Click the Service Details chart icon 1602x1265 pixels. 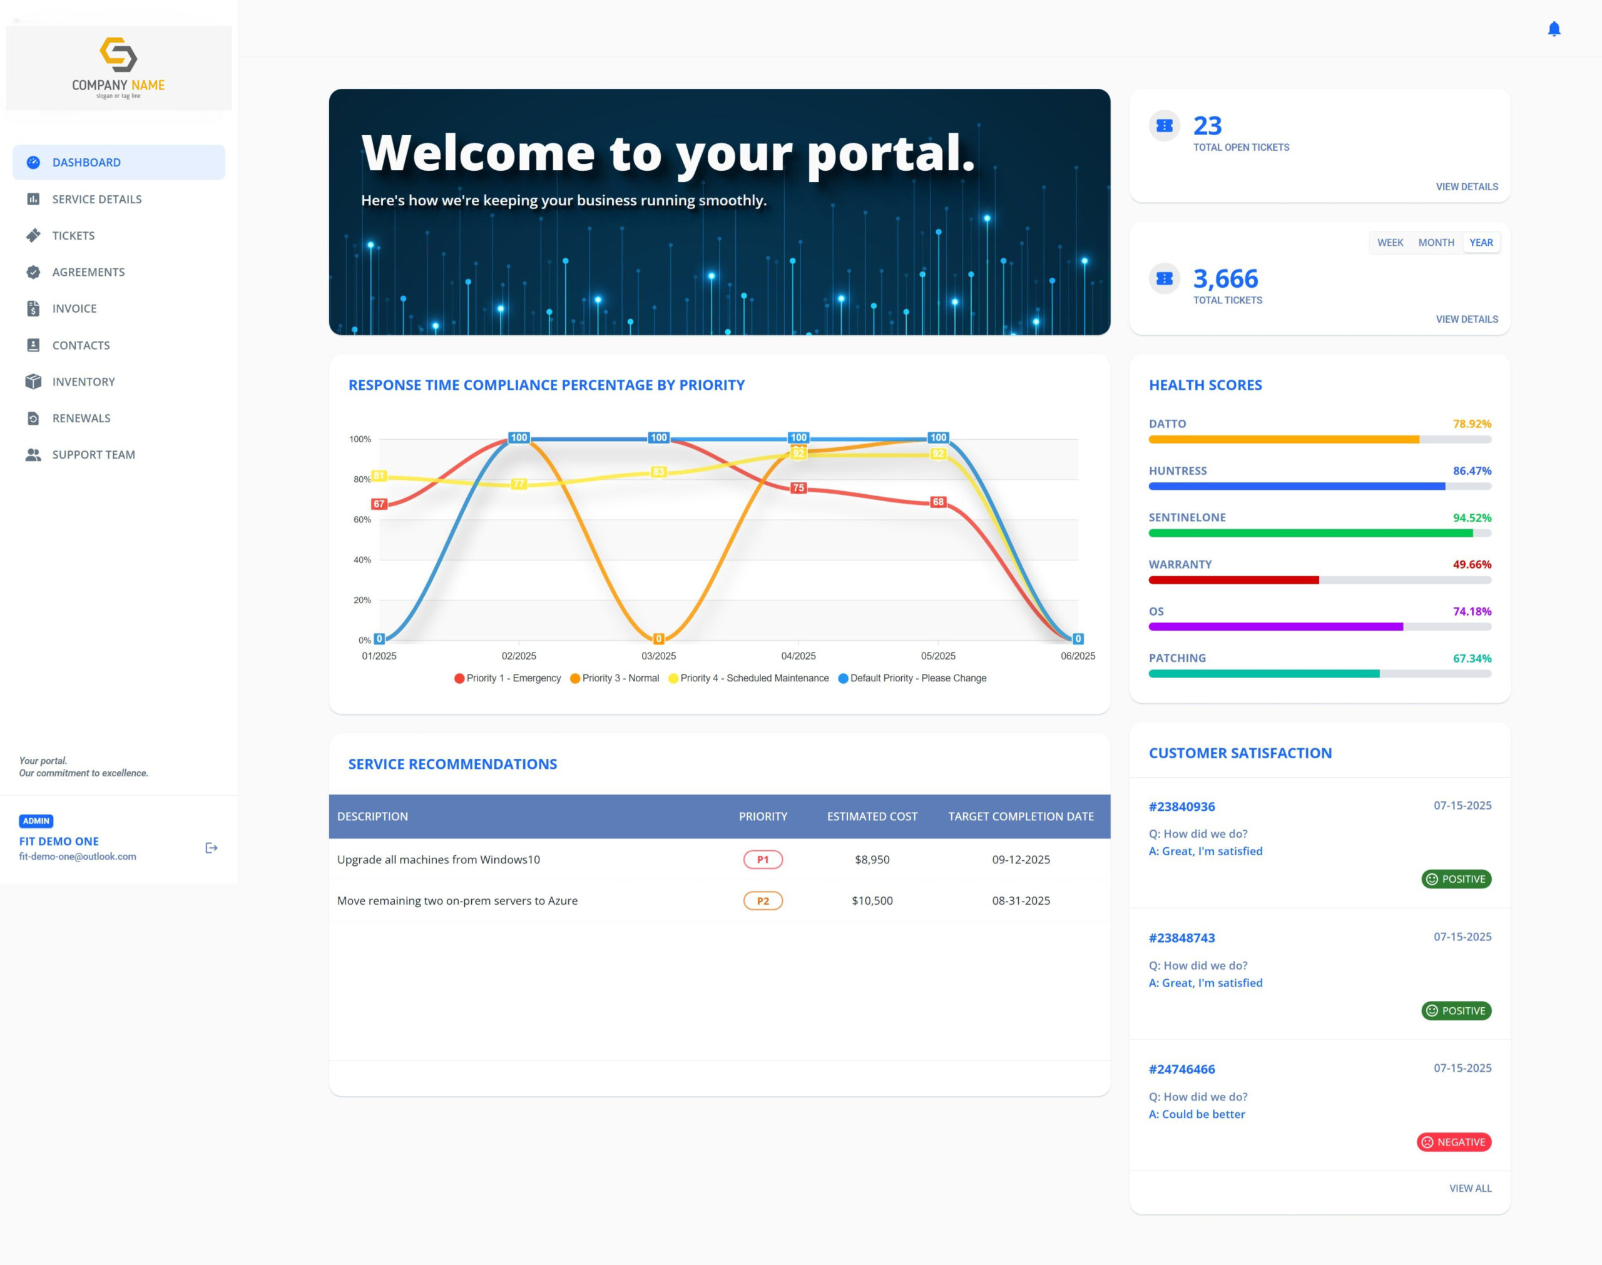pos(33,199)
